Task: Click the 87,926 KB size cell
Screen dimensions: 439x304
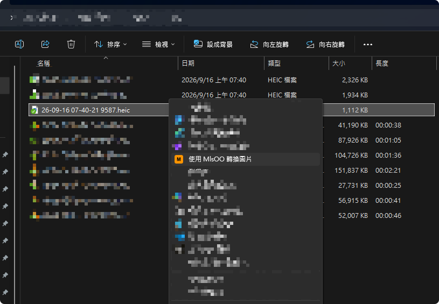Action: [353, 140]
